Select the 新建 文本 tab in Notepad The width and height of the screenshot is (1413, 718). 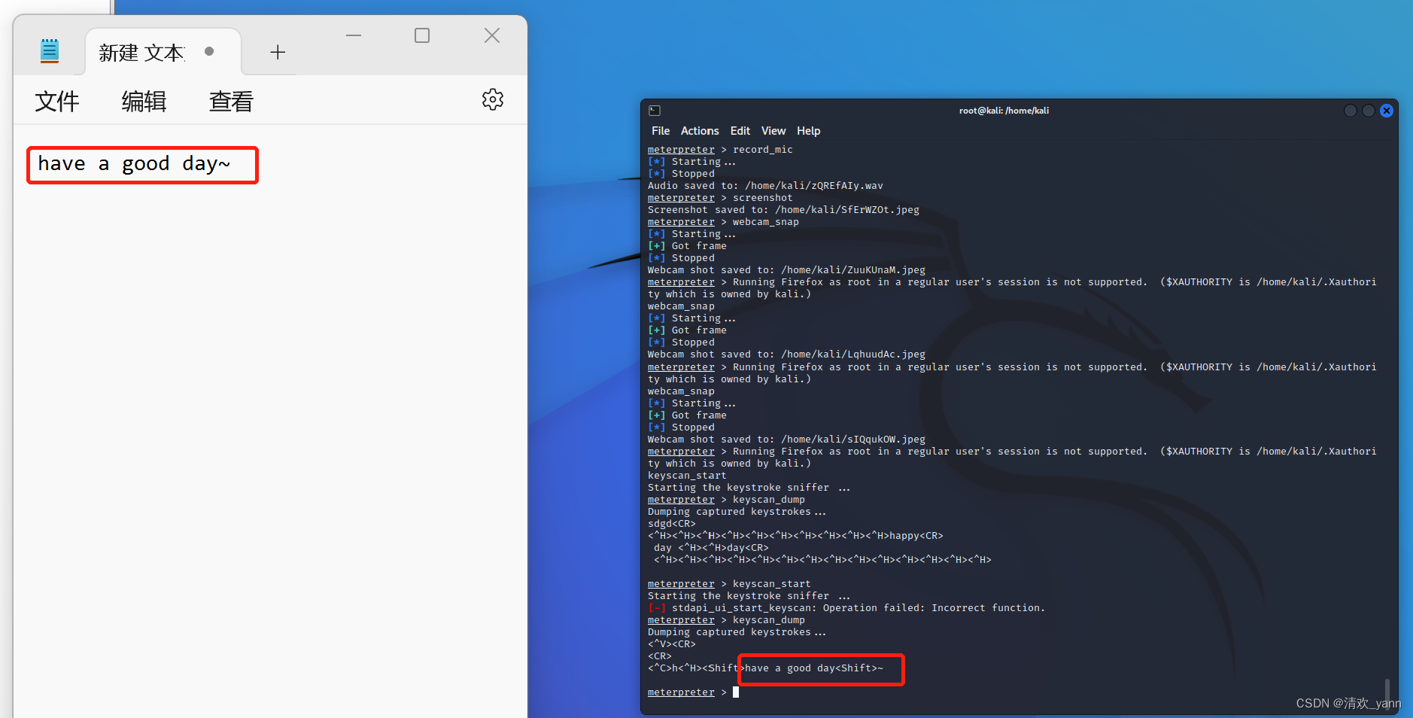(163, 52)
